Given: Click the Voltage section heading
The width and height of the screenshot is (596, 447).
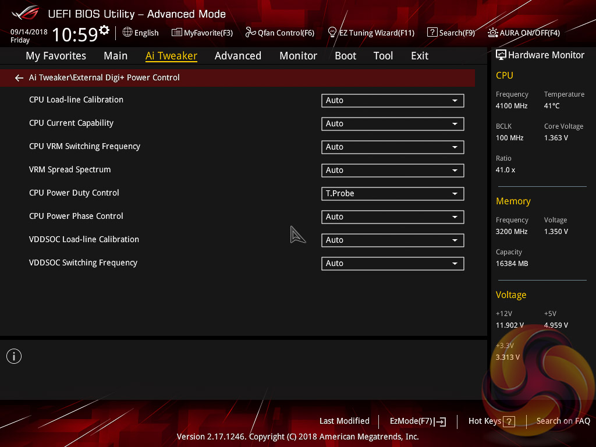Looking at the screenshot, I should tap(511, 295).
